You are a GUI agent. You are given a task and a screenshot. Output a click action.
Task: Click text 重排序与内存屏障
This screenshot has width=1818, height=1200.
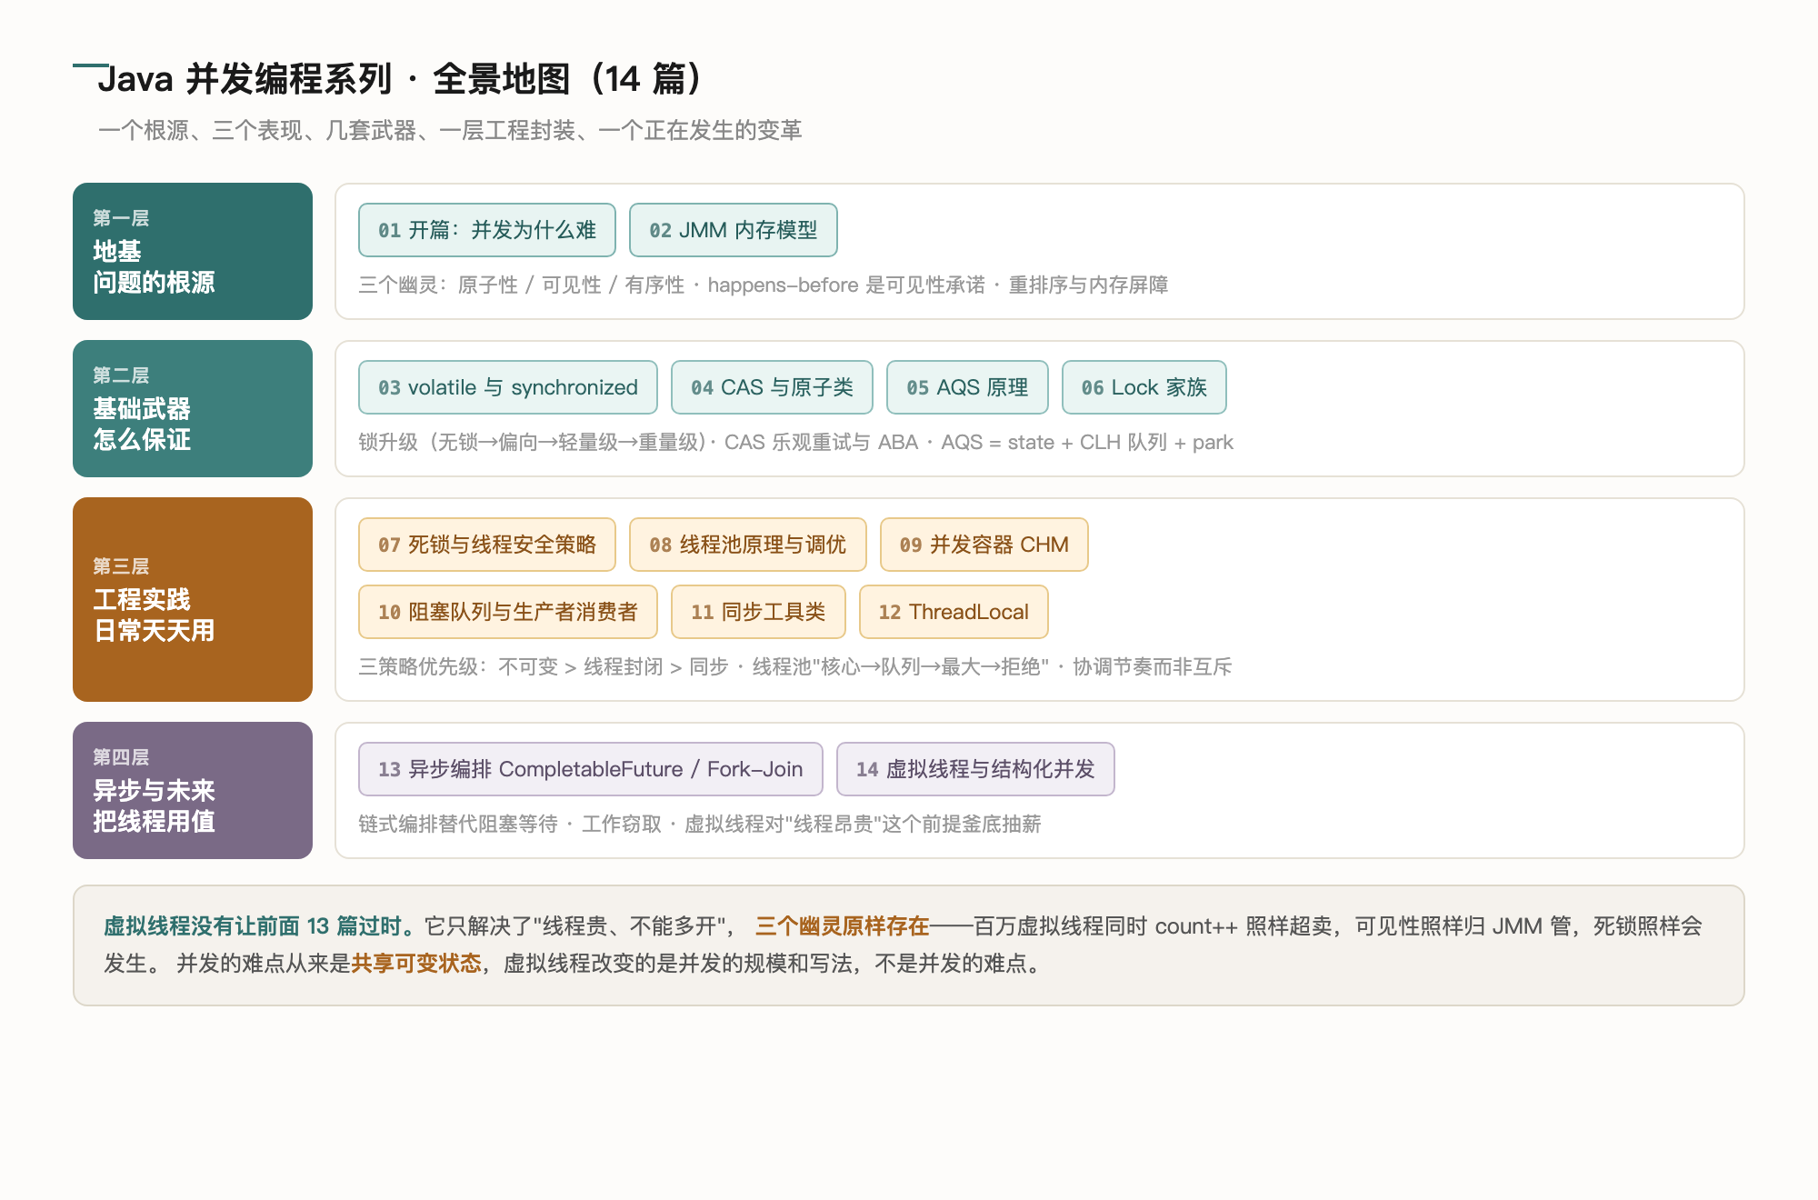[1088, 285]
